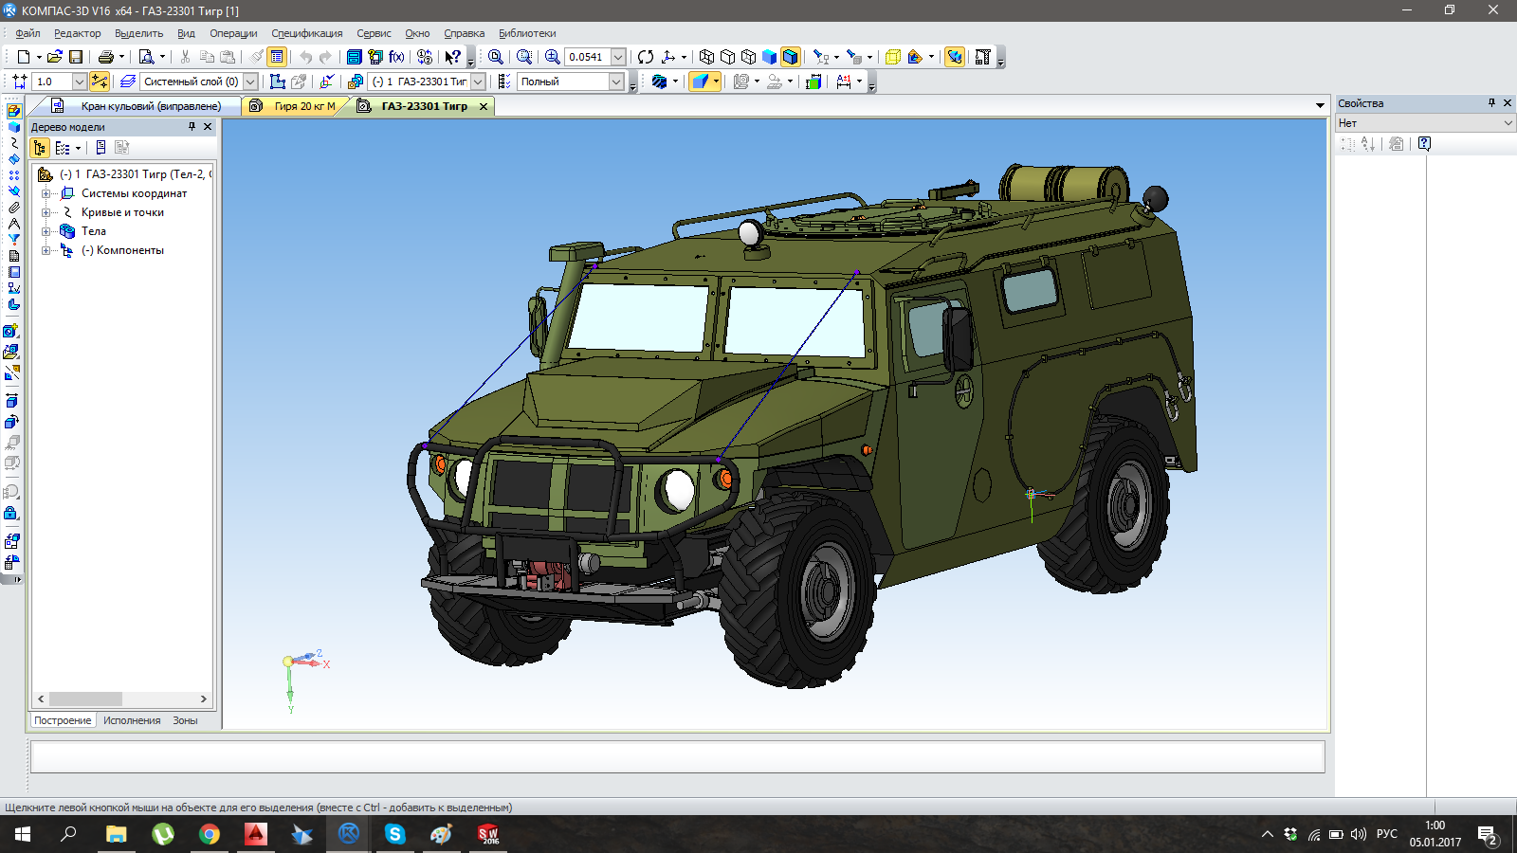
Task: Close the Дерево модели panel
Action: (x=208, y=126)
